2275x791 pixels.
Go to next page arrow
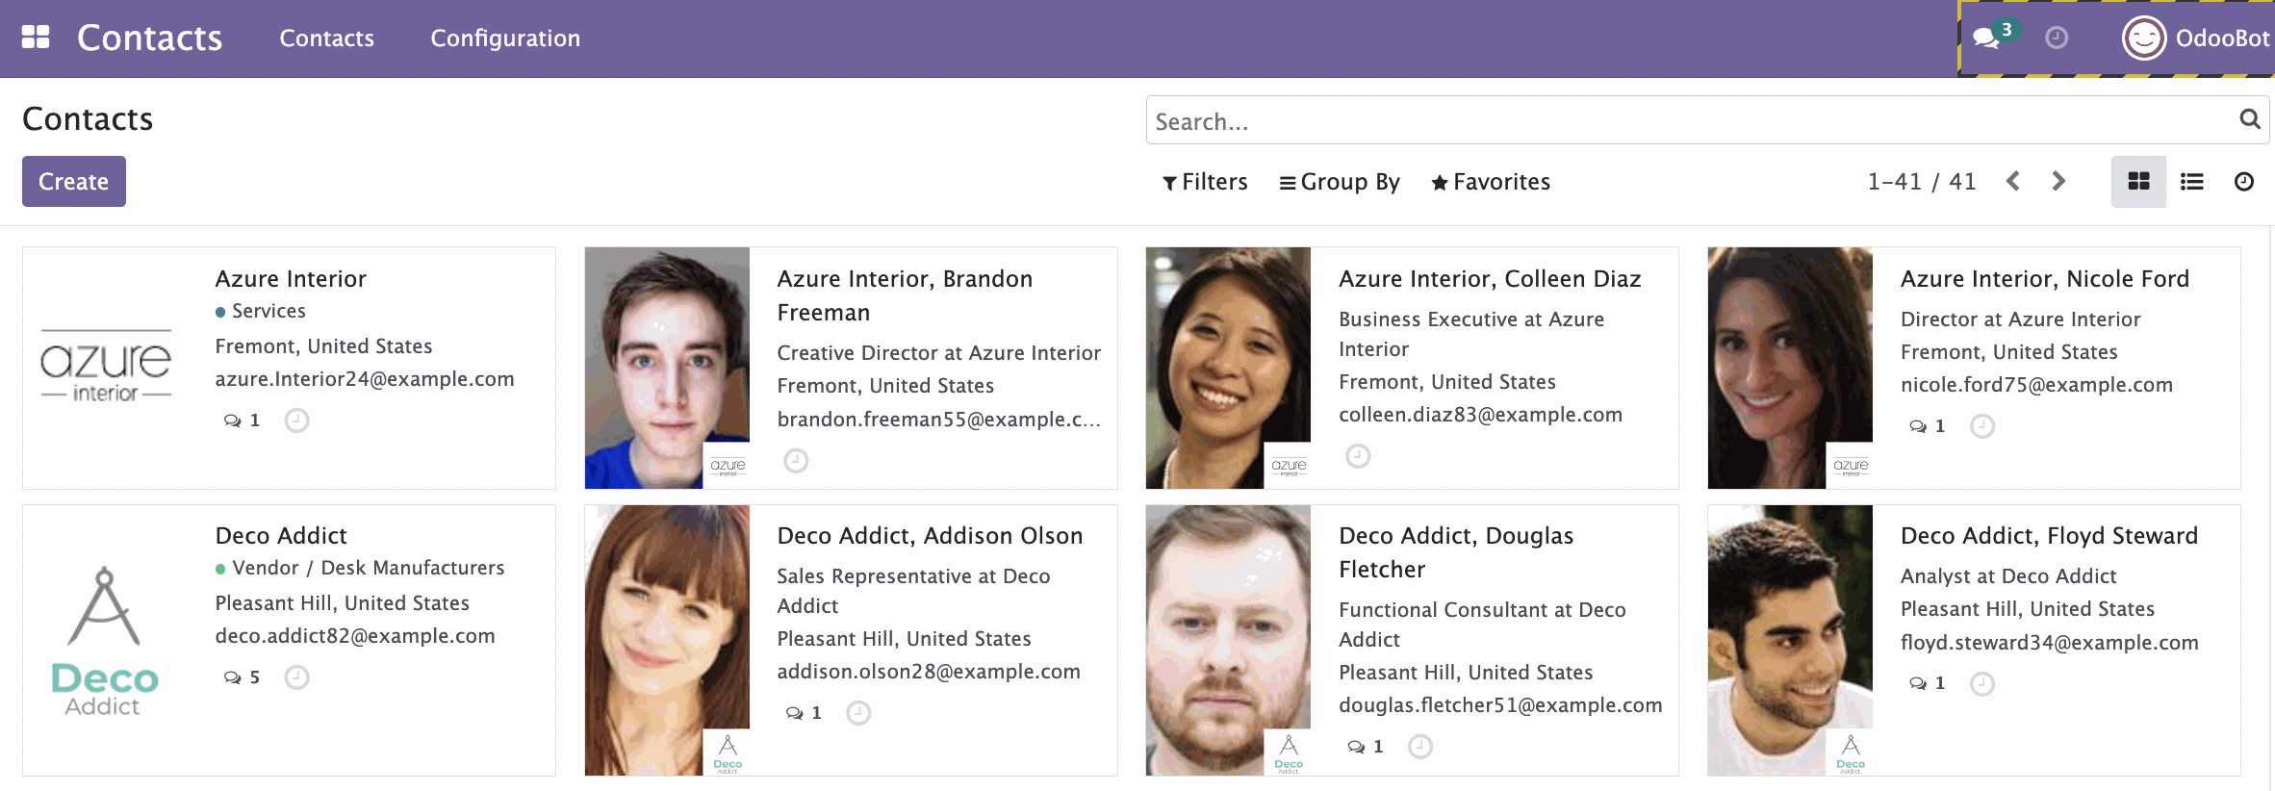point(2058,181)
